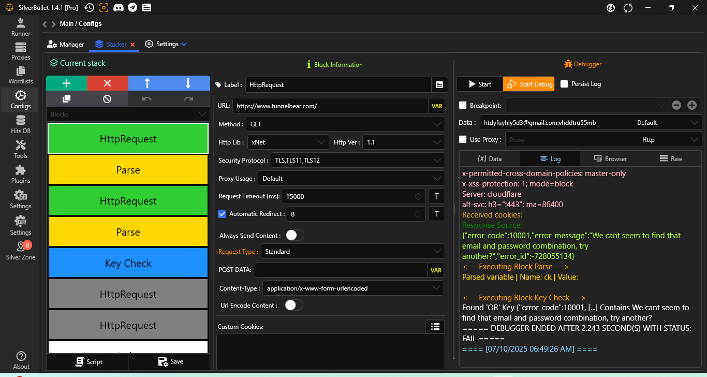Screen dimensions: 707x377
Task: Click the plus icon beside Breakpoint
Action: tap(692, 105)
